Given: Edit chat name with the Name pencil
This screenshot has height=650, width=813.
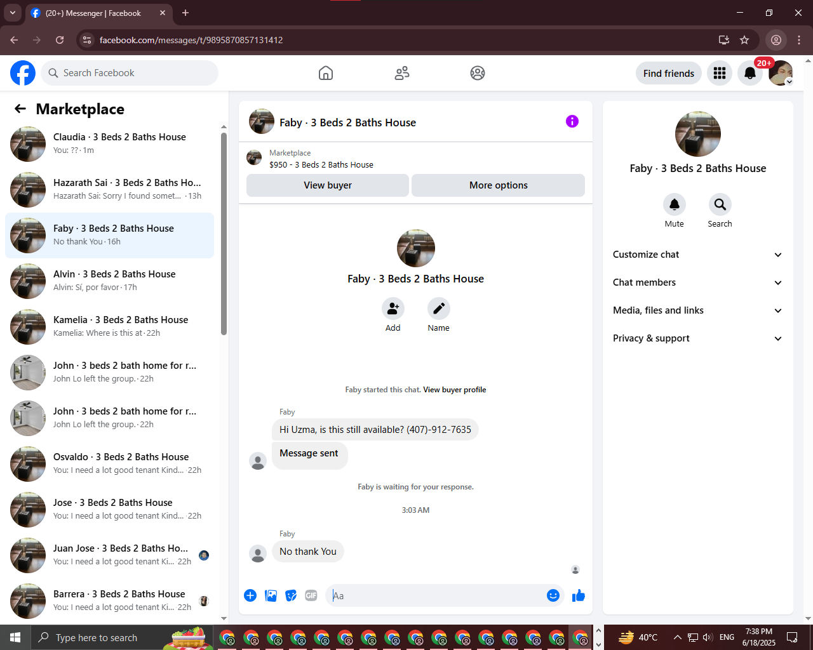Looking at the screenshot, I should click(x=439, y=308).
